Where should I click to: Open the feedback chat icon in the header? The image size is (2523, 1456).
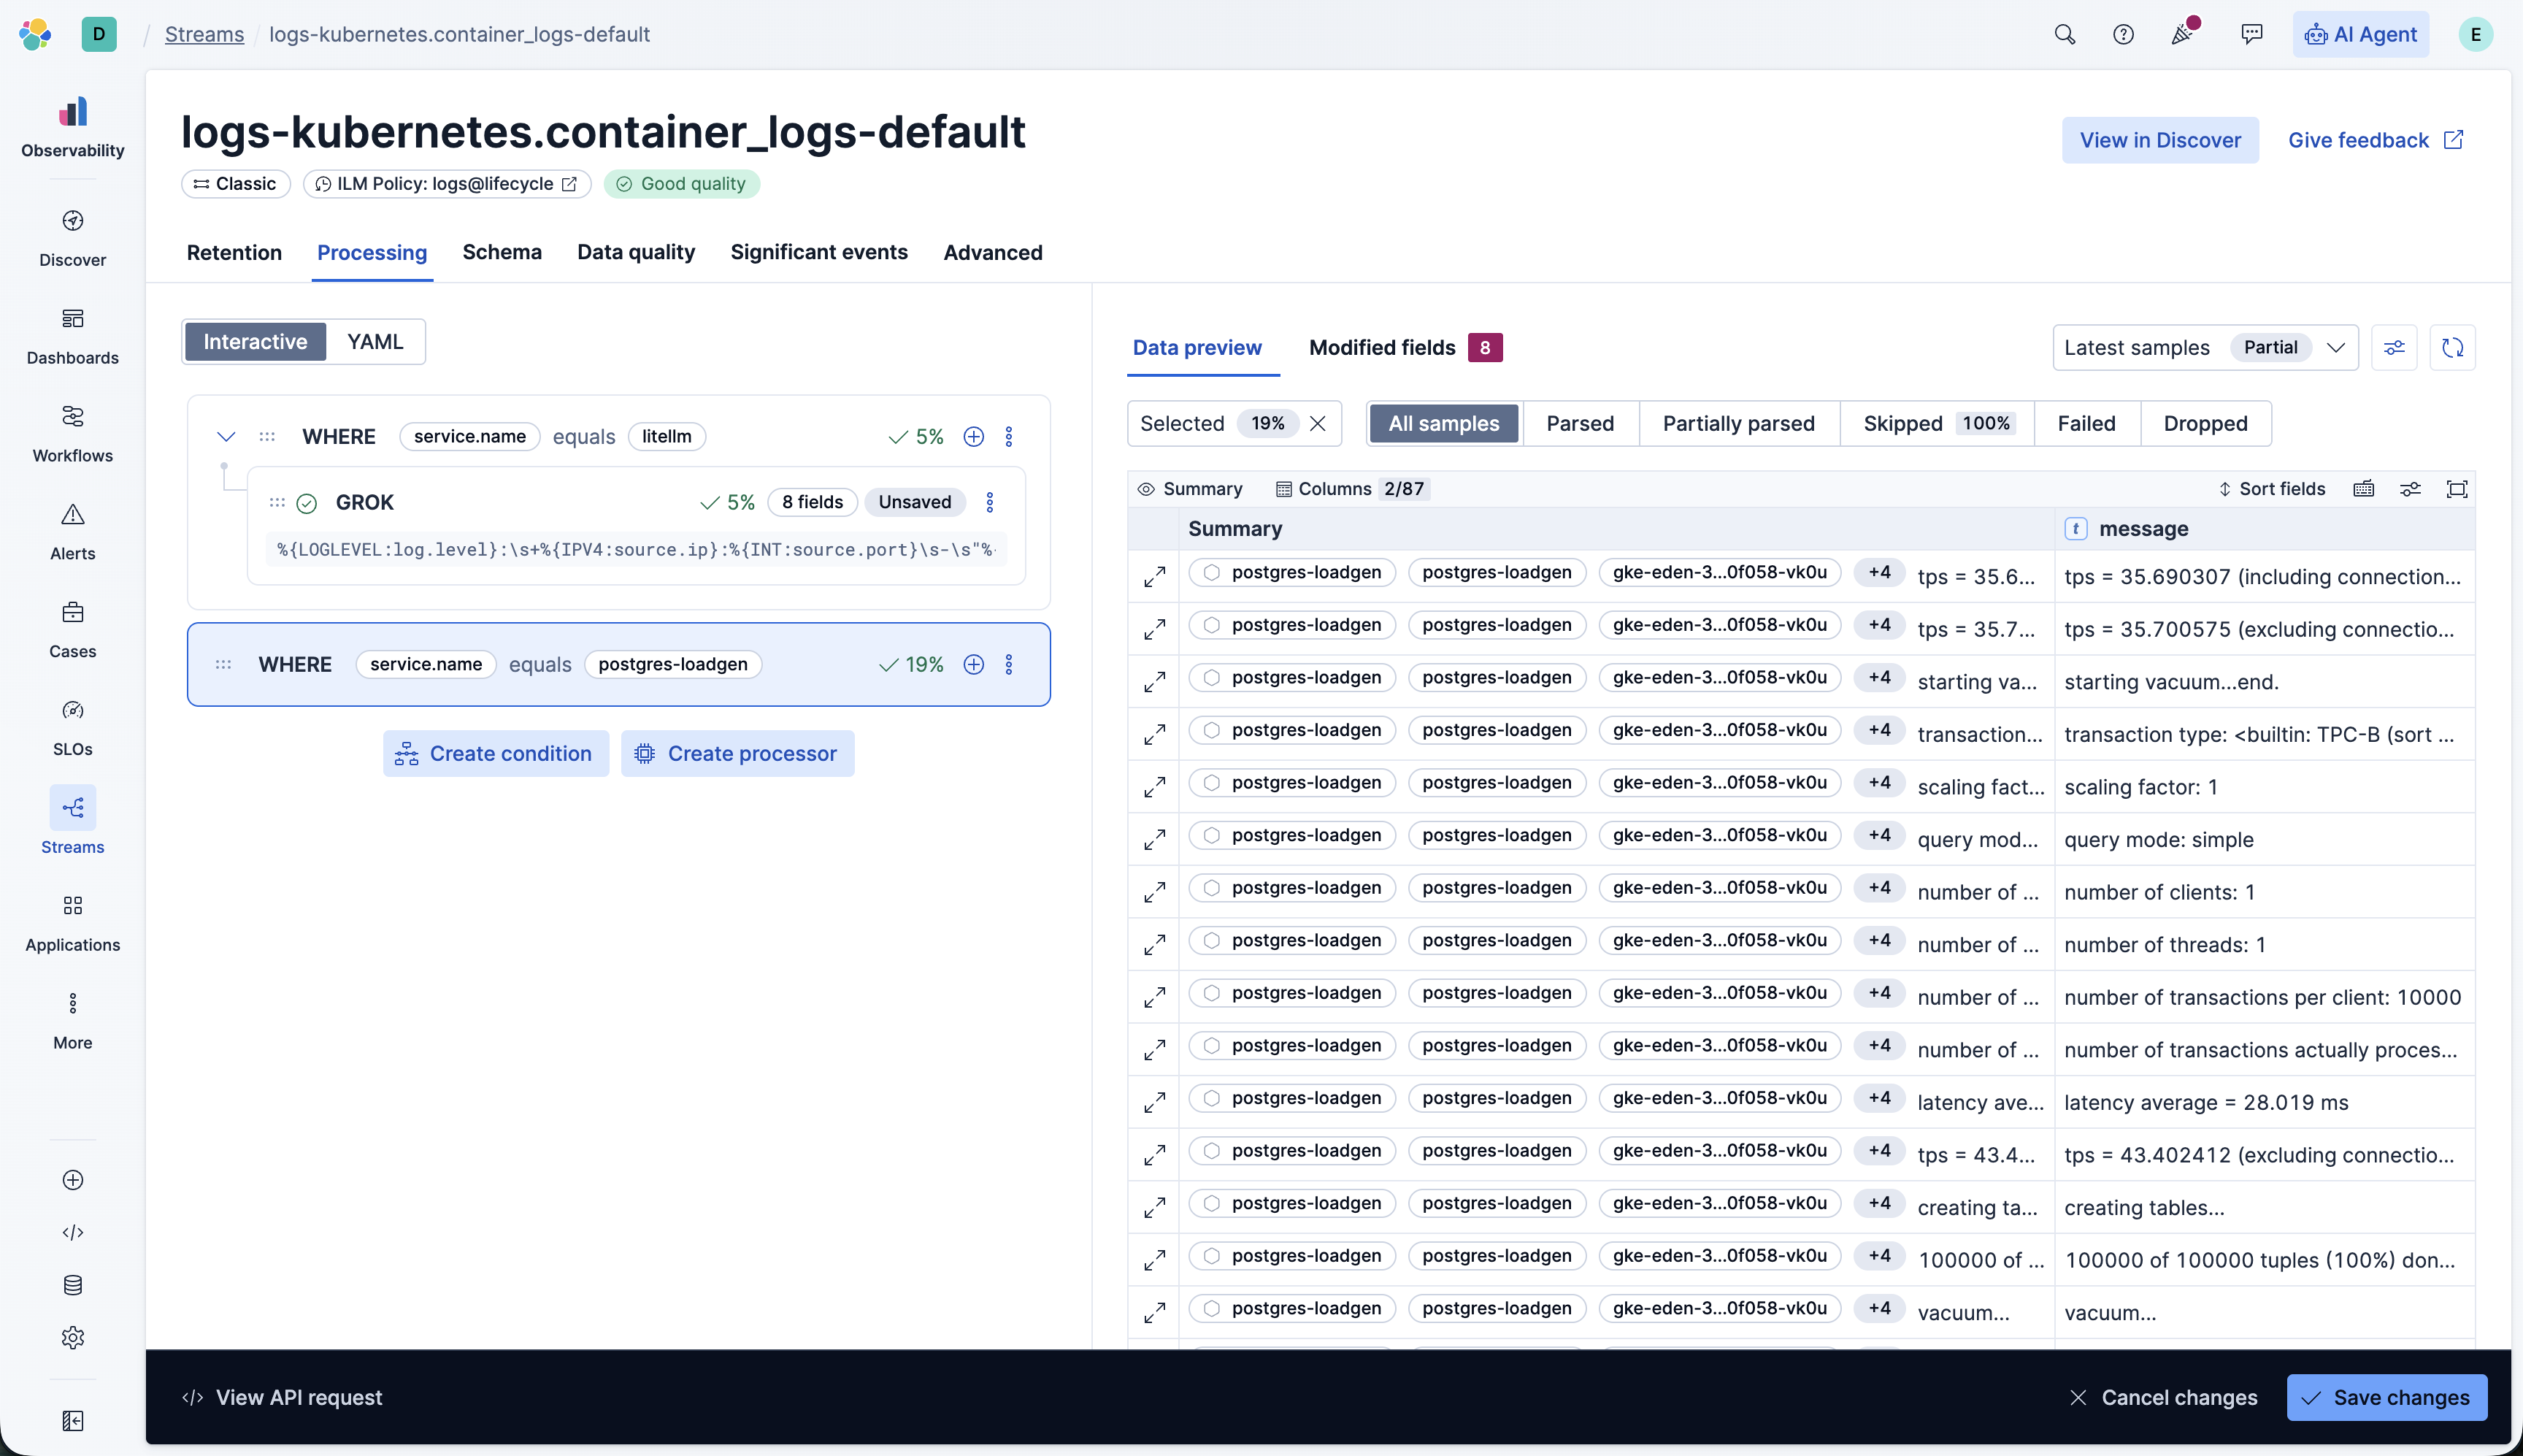(2251, 34)
